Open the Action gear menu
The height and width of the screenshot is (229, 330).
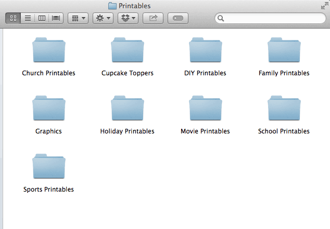[103, 18]
